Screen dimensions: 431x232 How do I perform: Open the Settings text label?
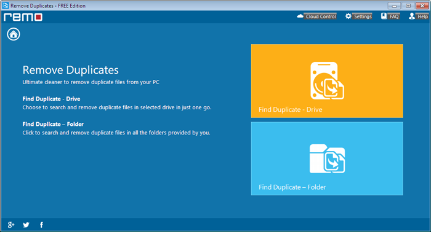[363, 17]
